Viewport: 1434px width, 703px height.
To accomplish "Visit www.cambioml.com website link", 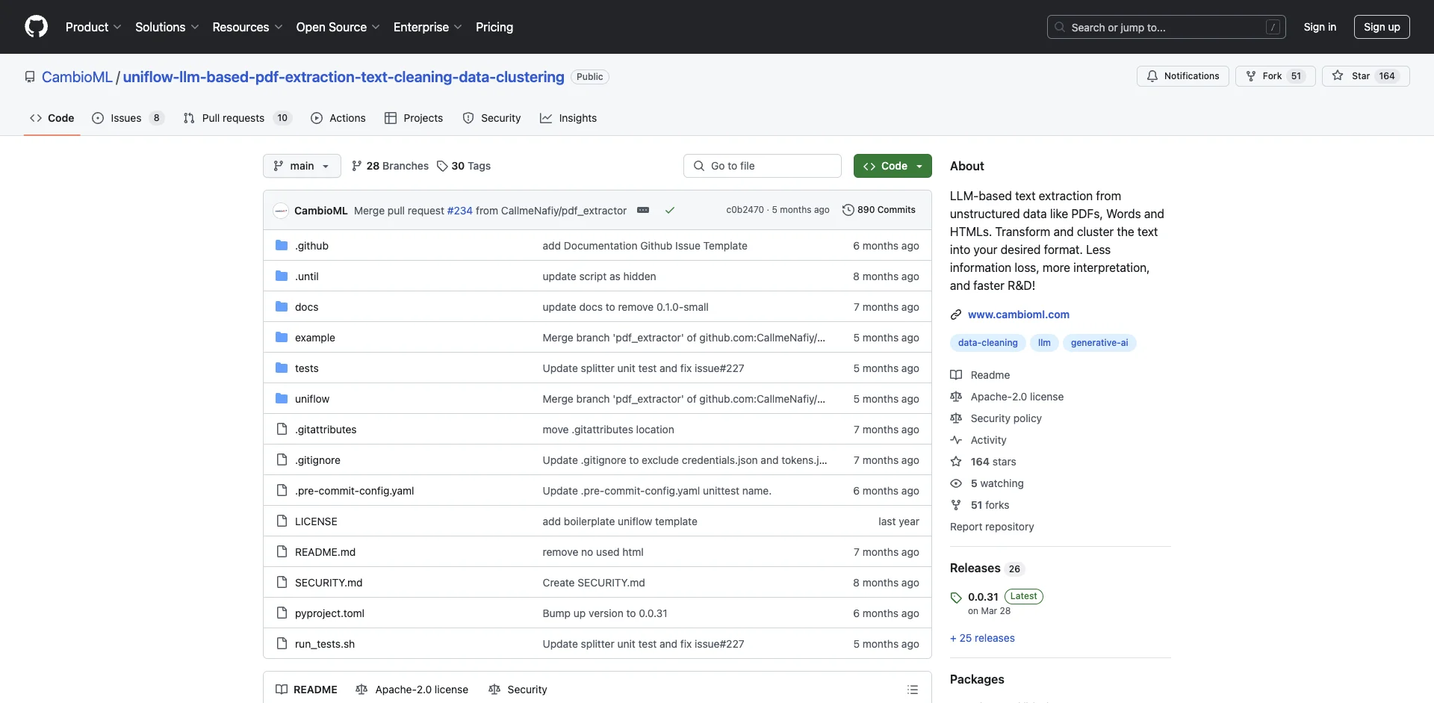I will coord(1019,315).
